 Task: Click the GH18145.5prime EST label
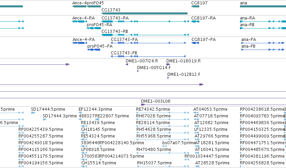[98, 129]
